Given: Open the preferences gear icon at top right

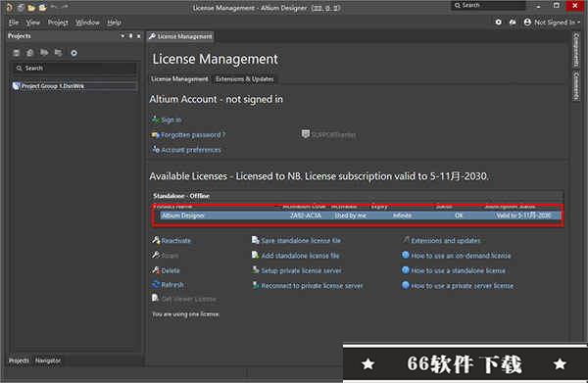Looking at the screenshot, I should click(x=498, y=23).
